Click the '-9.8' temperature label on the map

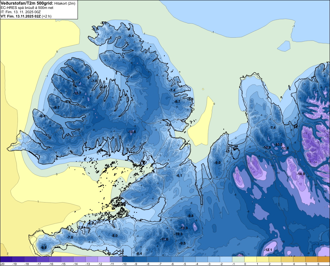coord(190,216)
